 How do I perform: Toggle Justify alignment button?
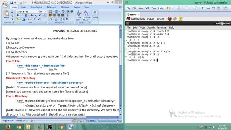pos(62,15)
